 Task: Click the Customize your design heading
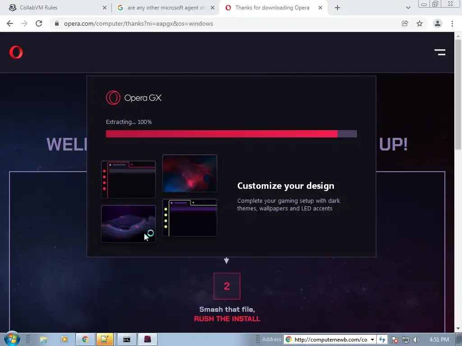click(286, 186)
